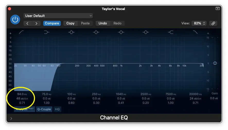The height and width of the screenshot is (130, 228).
Task: Click the link chain icon button
Action: click(213, 23)
